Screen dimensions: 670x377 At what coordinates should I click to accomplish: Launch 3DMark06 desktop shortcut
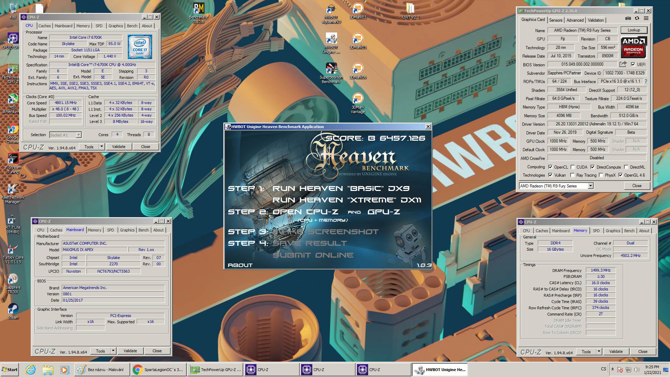click(358, 71)
